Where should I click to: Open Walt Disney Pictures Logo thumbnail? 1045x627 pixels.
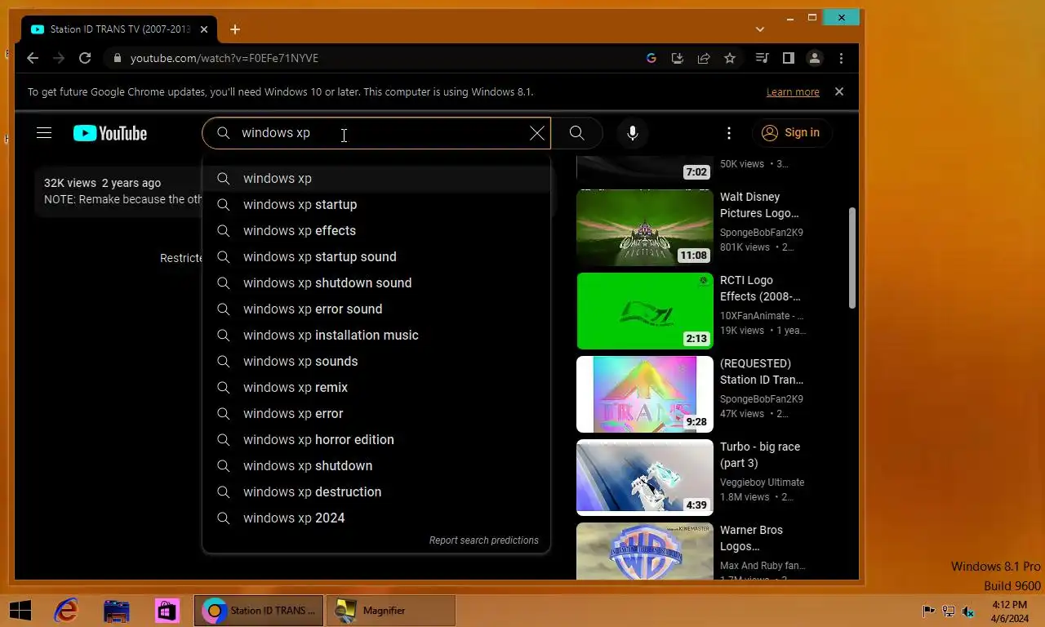[645, 228]
